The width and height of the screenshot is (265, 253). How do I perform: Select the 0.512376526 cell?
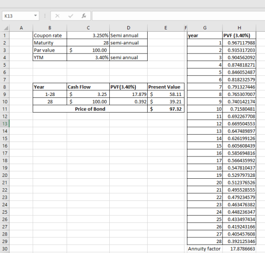click(x=239, y=183)
